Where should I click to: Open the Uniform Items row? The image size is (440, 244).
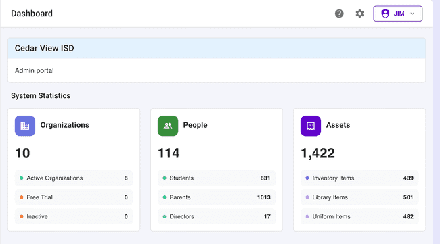(x=359, y=216)
